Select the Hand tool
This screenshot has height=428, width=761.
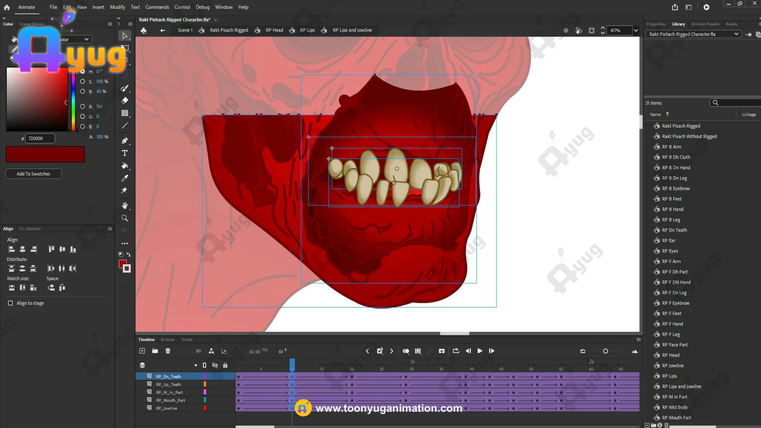click(x=124, y=206)
